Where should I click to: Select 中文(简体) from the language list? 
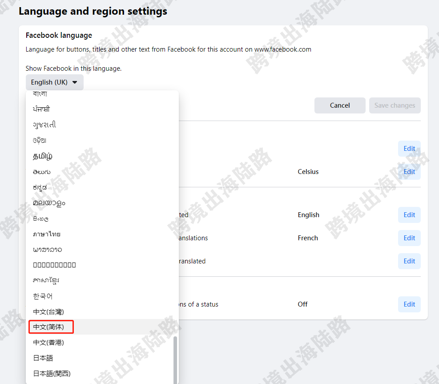(51, 327)
